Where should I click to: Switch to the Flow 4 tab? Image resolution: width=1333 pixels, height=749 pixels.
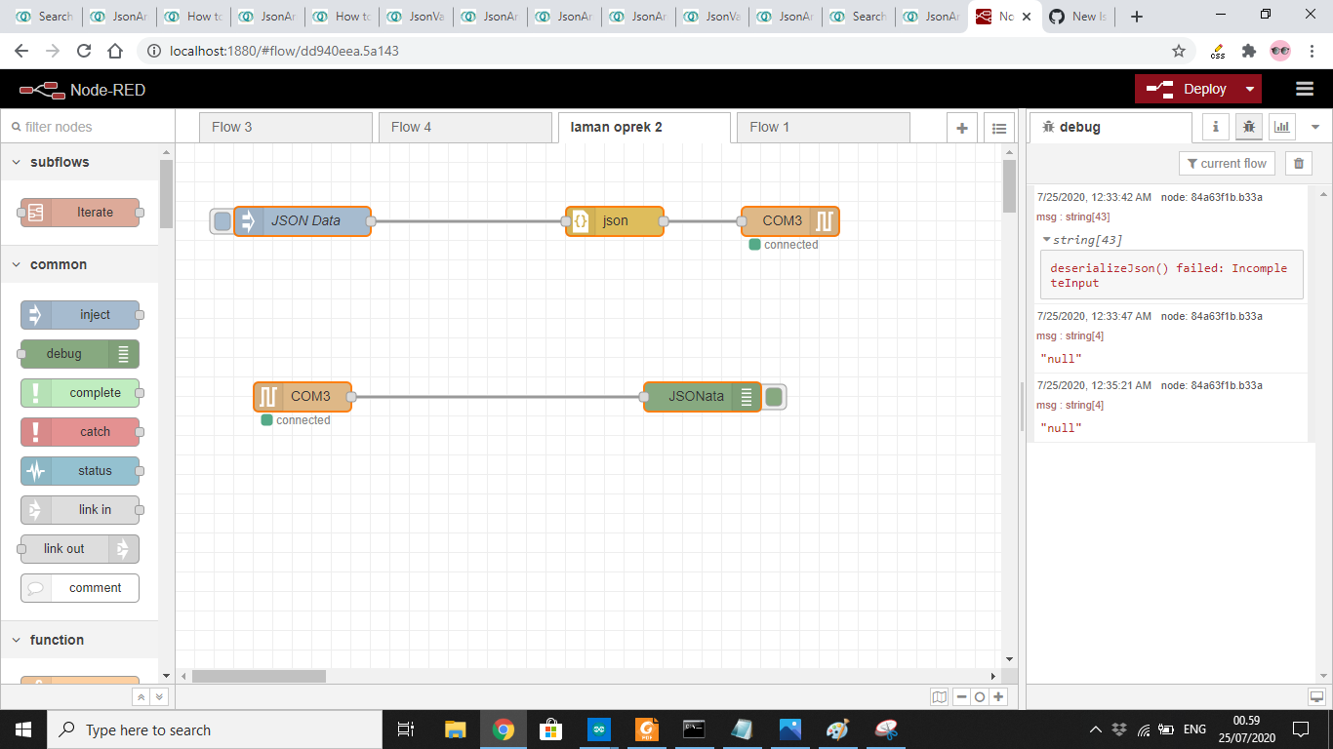pos(465,127)
